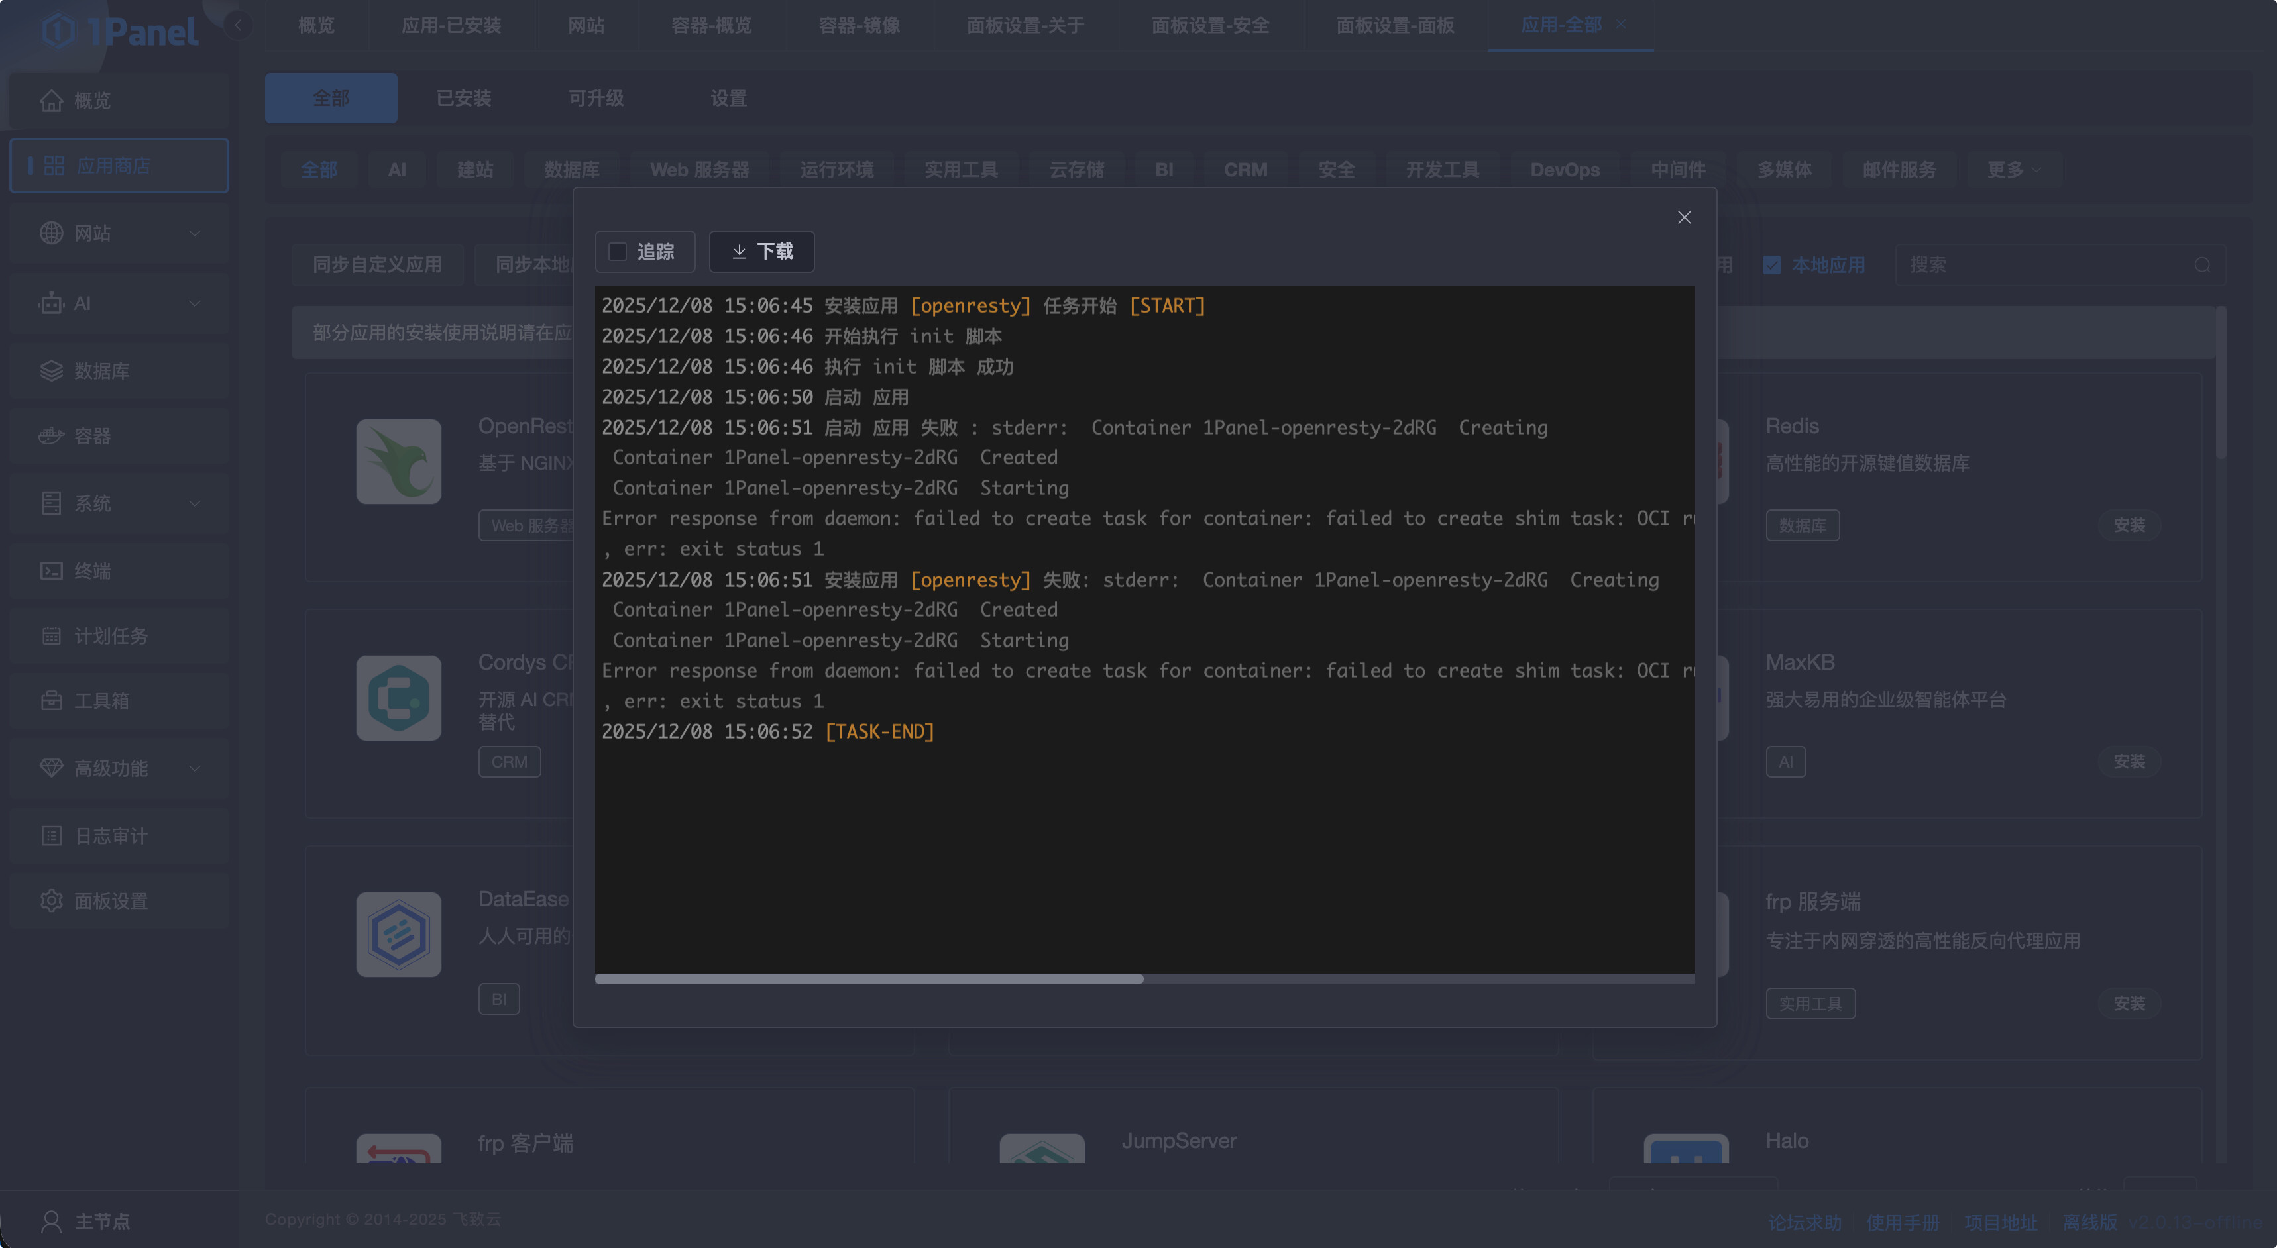The width and height of the screenshot is (2277, 1248).
Task: Click the scheduled tasks calendar icon
Action: click(51, 637)
